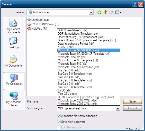Open My Network Places in places bar
Screen dimensions: 145x131
(x=14, y=99)
